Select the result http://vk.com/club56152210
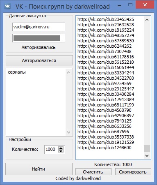Screen dimensions: 157x185 tap(106, 62)
